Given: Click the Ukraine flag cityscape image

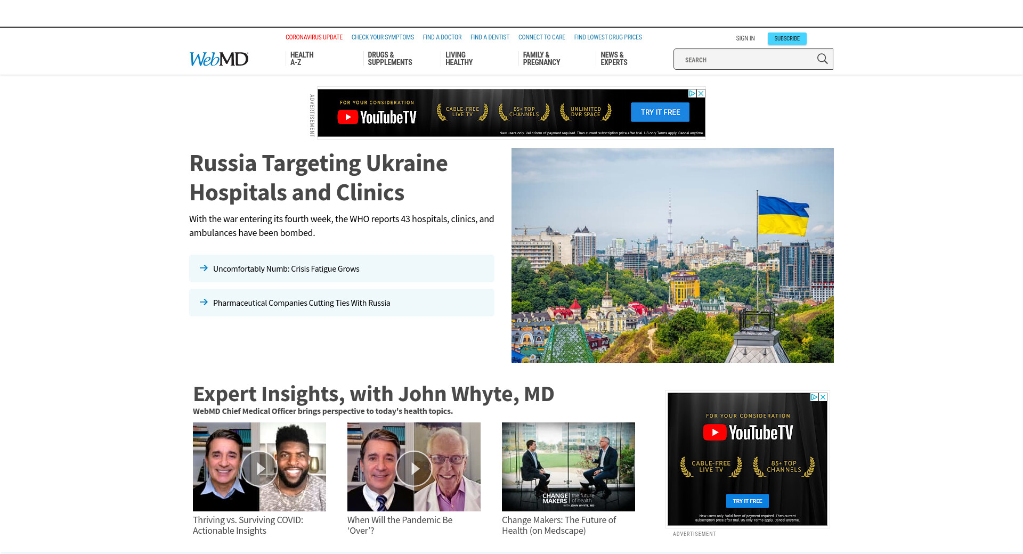Looking at the screenshot, I should coord(672,255).
